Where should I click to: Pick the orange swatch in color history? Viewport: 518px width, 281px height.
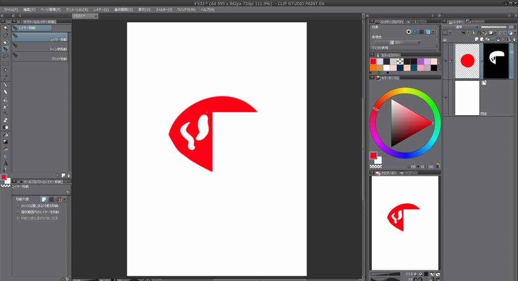coord(373,68)
